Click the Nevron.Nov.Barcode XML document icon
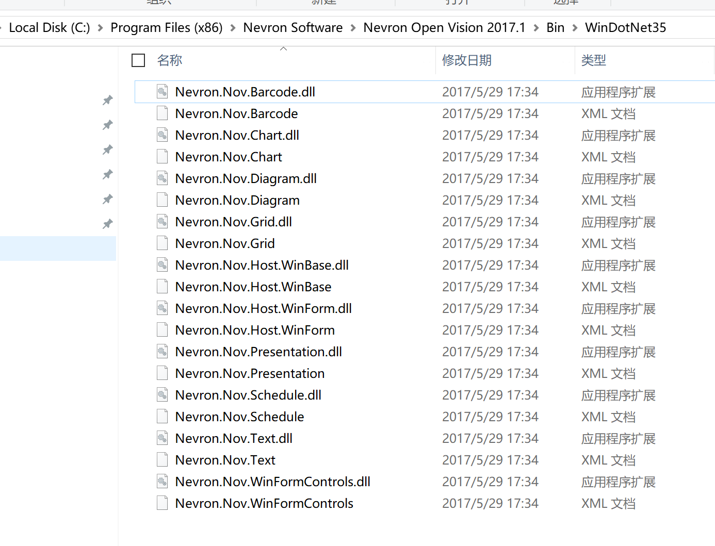 (162, 113)
